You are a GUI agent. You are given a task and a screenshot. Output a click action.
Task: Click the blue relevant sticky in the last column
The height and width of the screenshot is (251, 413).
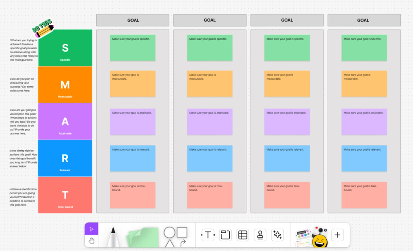coord(364,158)
